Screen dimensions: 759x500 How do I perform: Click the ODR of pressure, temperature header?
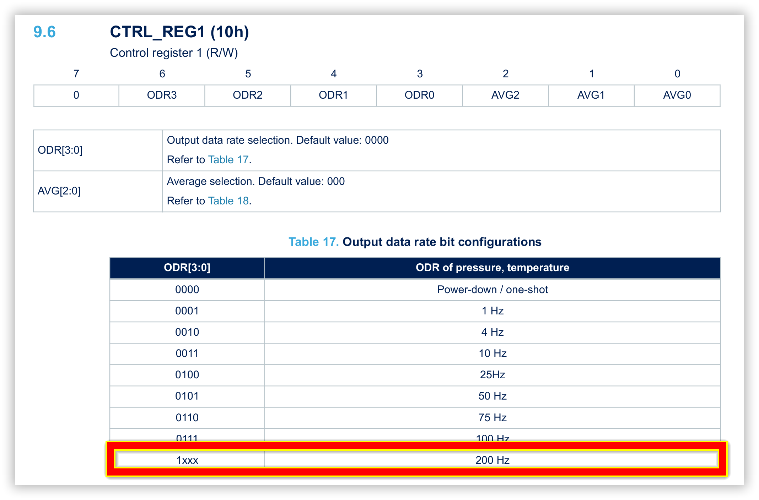pyautogui.click(x=492, y=268)
